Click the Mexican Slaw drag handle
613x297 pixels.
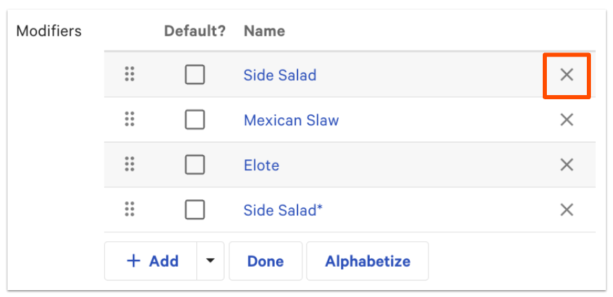(129, 120)
